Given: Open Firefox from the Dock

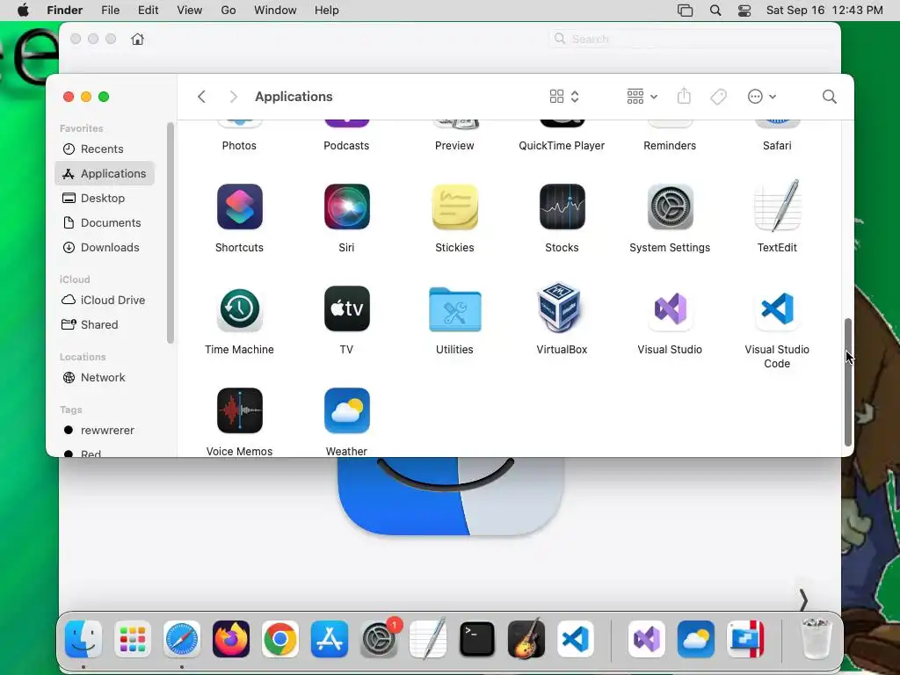Looking at the screenshot, I should (231, 639).
